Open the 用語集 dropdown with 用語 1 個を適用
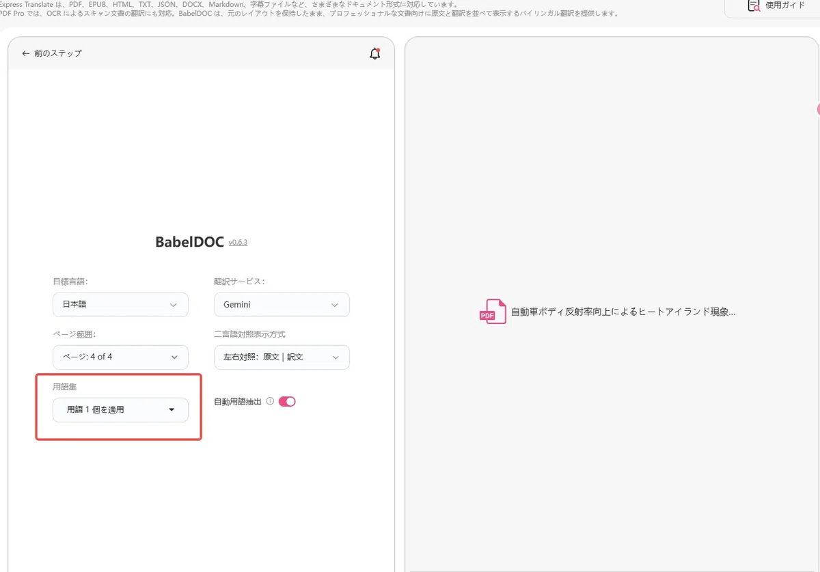The image size is (820, 572). [120, 410]
